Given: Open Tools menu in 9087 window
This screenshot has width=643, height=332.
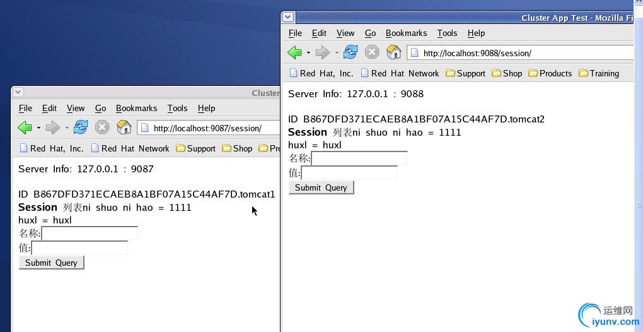Looking at the screenshot, I should (177, 109).
